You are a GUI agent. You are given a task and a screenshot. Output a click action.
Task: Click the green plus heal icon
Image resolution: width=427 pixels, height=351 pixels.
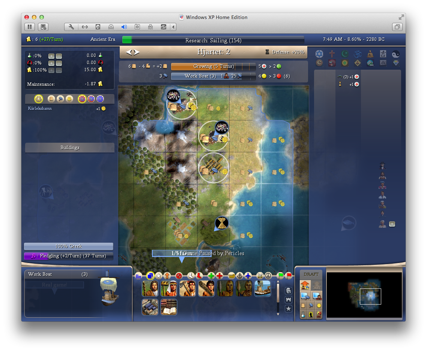point(211,276)
